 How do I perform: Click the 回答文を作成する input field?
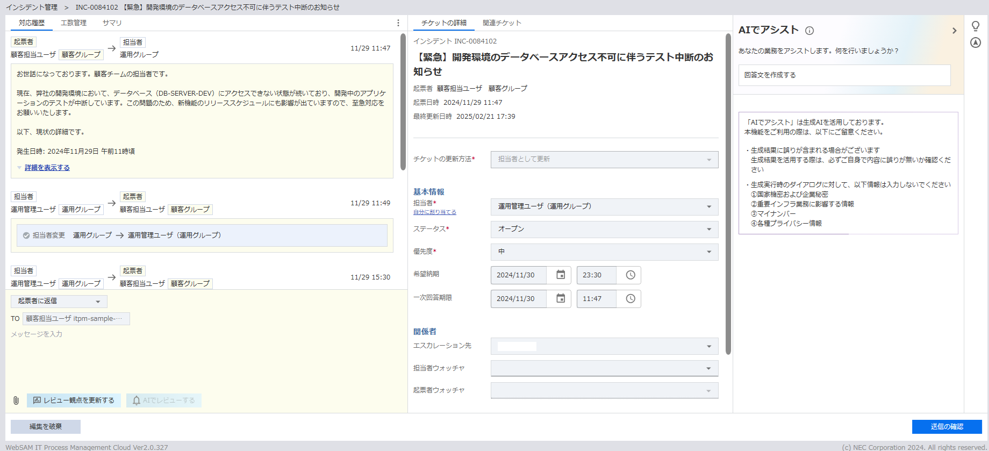coord(844,75)
